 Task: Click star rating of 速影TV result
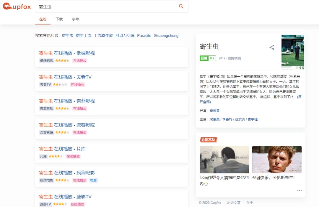coord(60,204)
